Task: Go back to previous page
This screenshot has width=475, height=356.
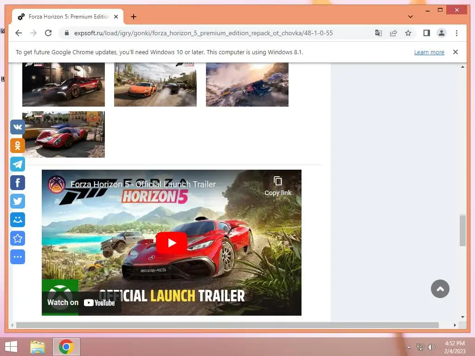Action: pyautogui.click(x=19, y=33)
